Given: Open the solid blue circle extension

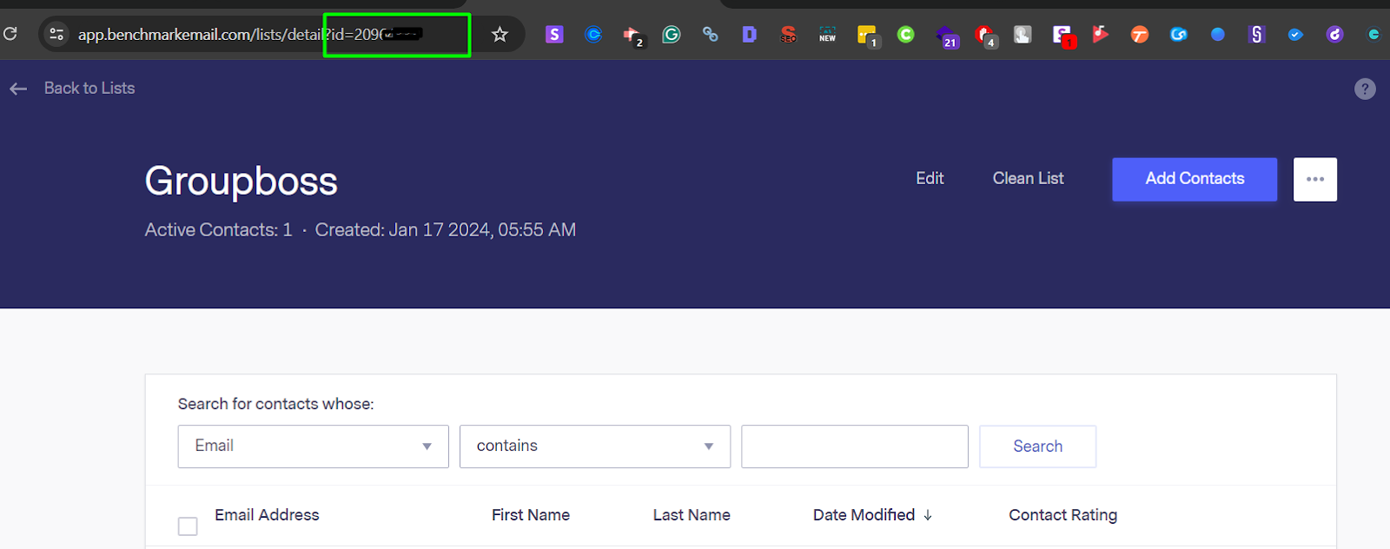Looking at the screenshot, I should [1218, 34].
